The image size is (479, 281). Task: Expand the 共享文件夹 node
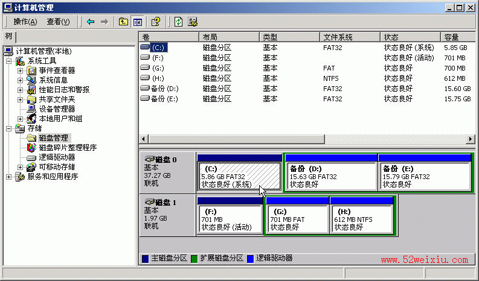(20, 99)
